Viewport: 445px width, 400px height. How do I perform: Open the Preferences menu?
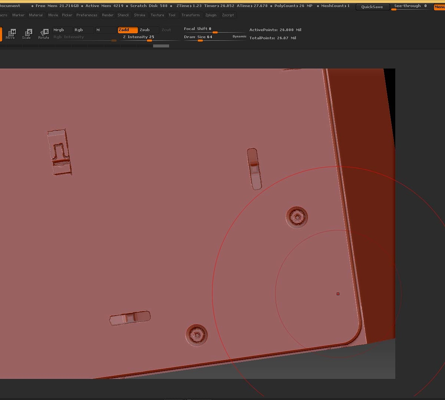click(87, 15)
